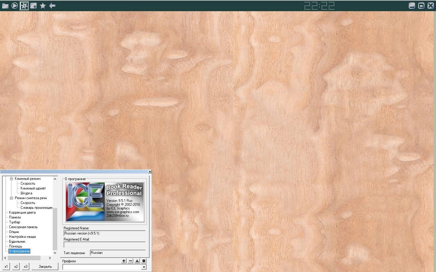
Task: Open Сенсорная панель settings page
Action: [x=23, y=227]
